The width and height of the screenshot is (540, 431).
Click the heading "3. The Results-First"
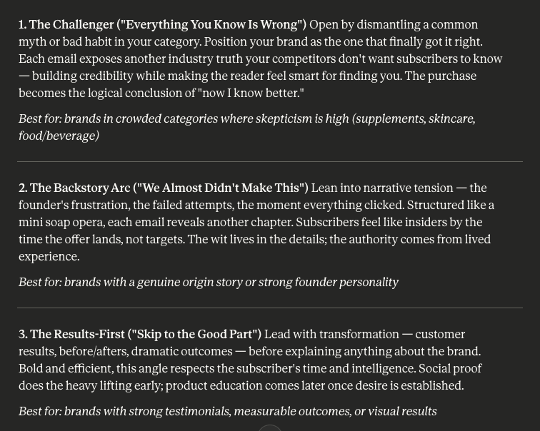(71, 335)
